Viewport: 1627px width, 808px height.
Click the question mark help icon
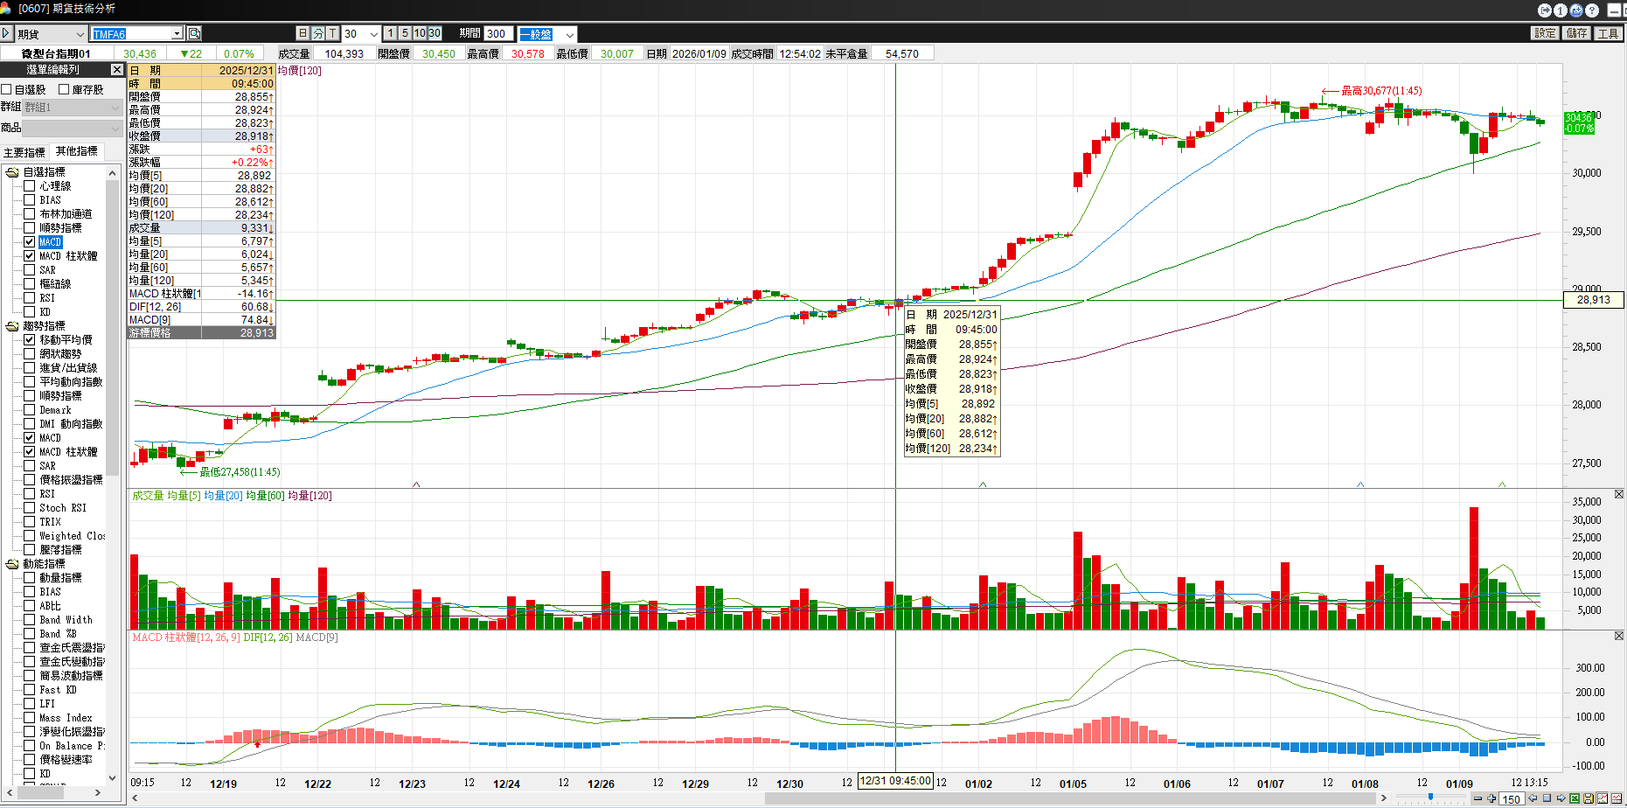[x=1592, y=10]
